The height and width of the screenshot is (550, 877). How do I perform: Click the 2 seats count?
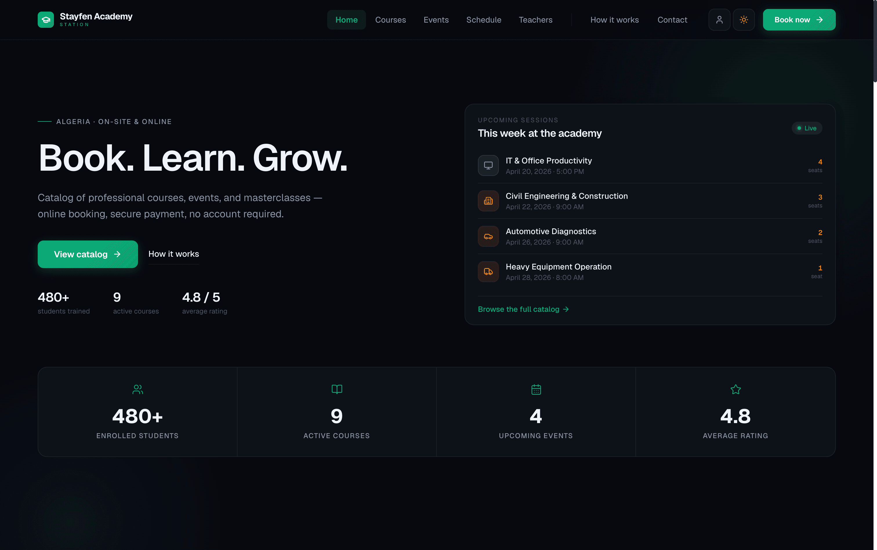coord(815,236)
